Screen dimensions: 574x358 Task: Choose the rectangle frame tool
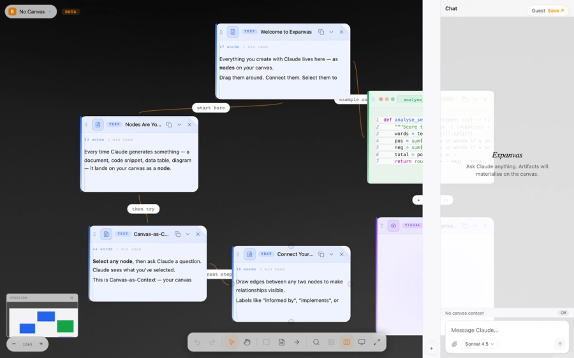[x=267, y=342]
